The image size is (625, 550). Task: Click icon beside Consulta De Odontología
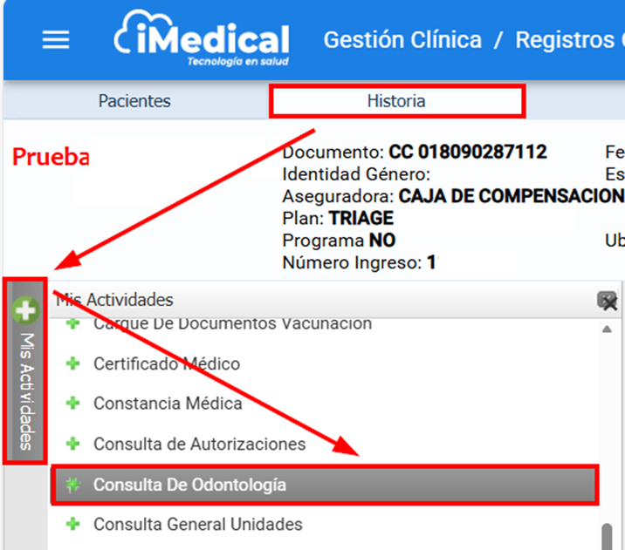click(74, 485)
